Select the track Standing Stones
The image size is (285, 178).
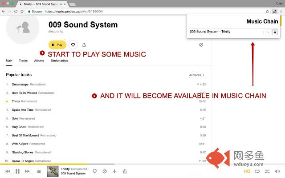(x=23, y=152)
